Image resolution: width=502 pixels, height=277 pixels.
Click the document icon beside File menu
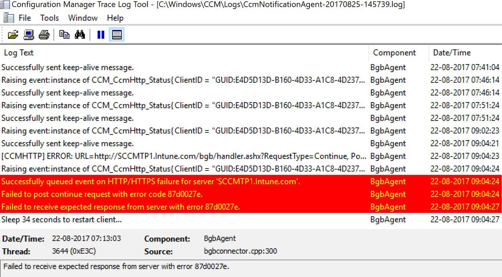[8, 18]
